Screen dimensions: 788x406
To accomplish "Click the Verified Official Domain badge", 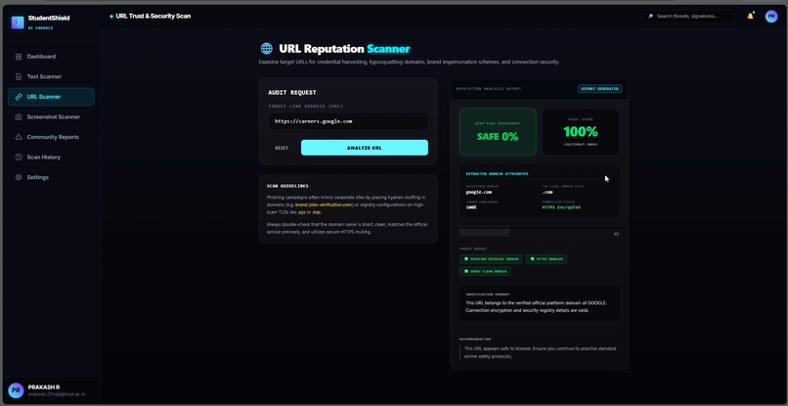I will click(491, 259).
